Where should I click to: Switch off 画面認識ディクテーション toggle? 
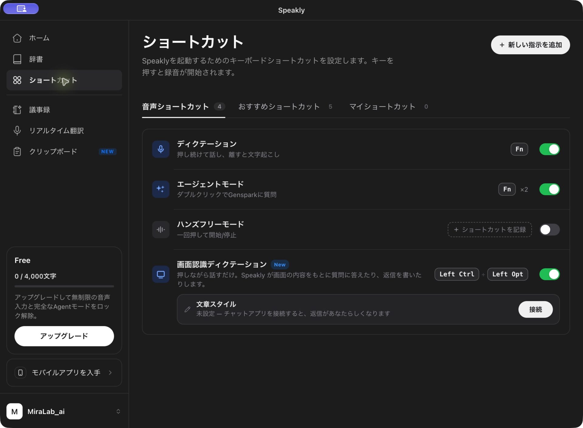(549, 274)
